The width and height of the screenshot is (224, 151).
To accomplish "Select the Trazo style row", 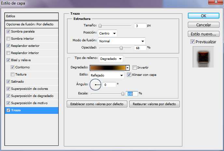I will 32,110.
